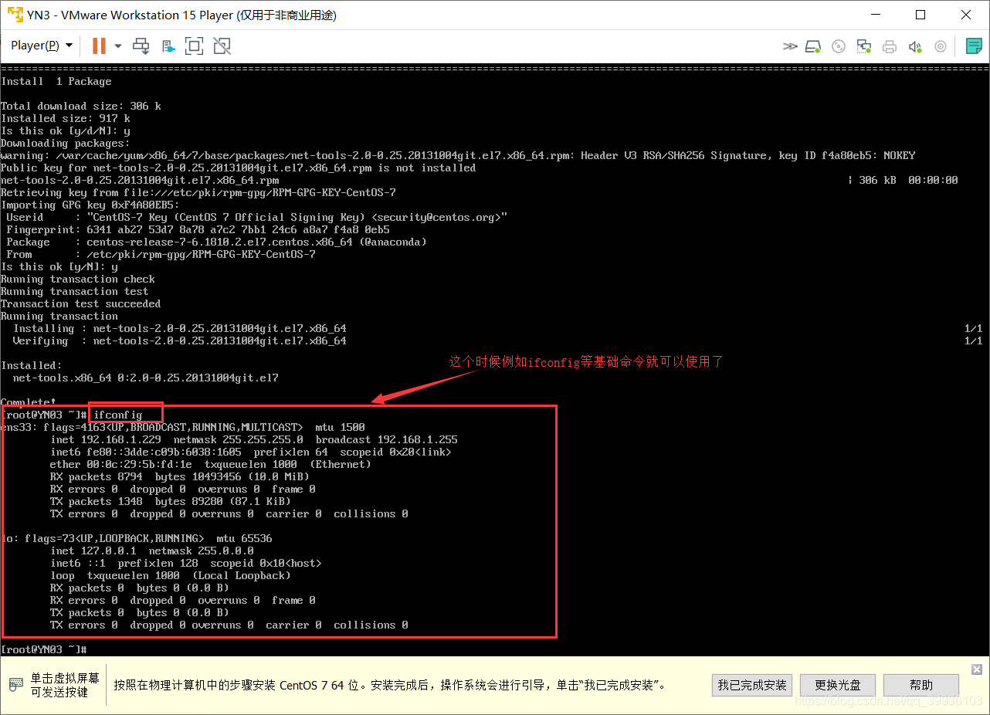Click the Fingerprint line in terminal
This screenshot has width=990, height=715.
198,229
